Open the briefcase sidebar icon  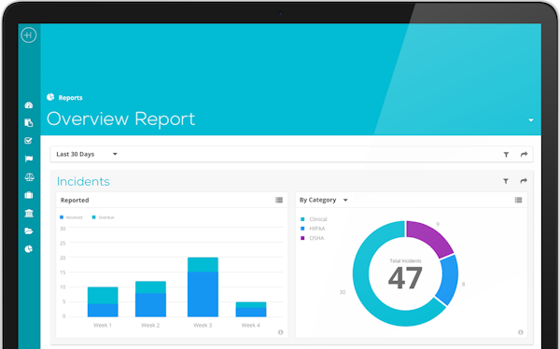coord(29,195)
